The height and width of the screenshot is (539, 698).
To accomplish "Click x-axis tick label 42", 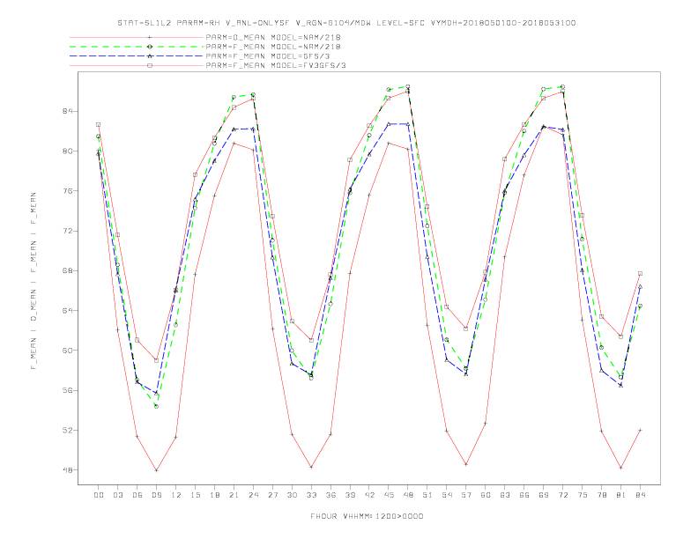I will pos(369,495).
